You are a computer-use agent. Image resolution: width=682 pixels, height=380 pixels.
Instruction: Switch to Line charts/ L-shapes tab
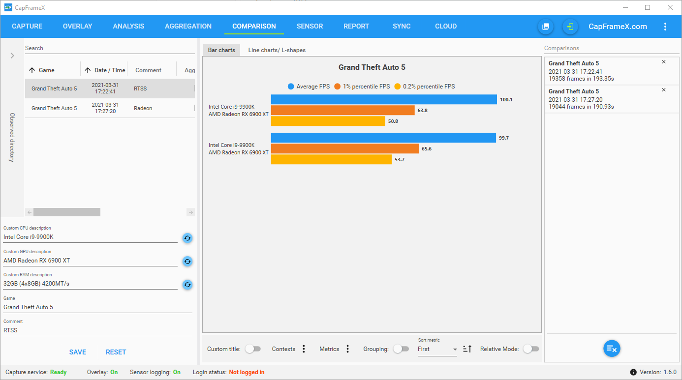277,50
